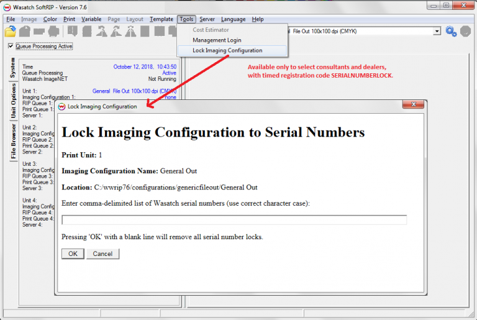Click 'Imaging Configuration Name: General Out' text
This screenshot has height=320, width=477.
129,171
